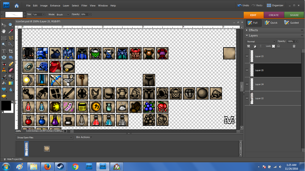
Task: Choose the Horizontal Type tool
Action: click(x=4, y=51)
